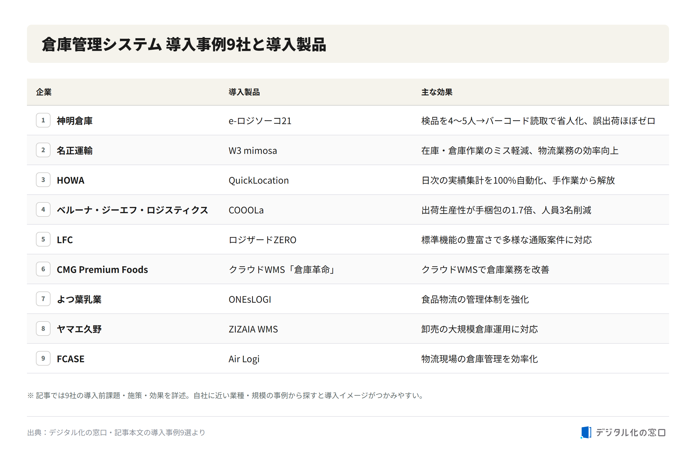Click the number 9 badge beside FCASE
The image size is (696, 465).
[x=43, y=358]
